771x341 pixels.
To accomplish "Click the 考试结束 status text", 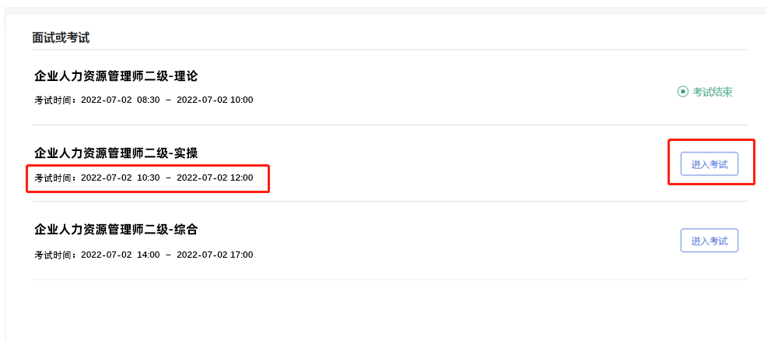I will point(713,92).
